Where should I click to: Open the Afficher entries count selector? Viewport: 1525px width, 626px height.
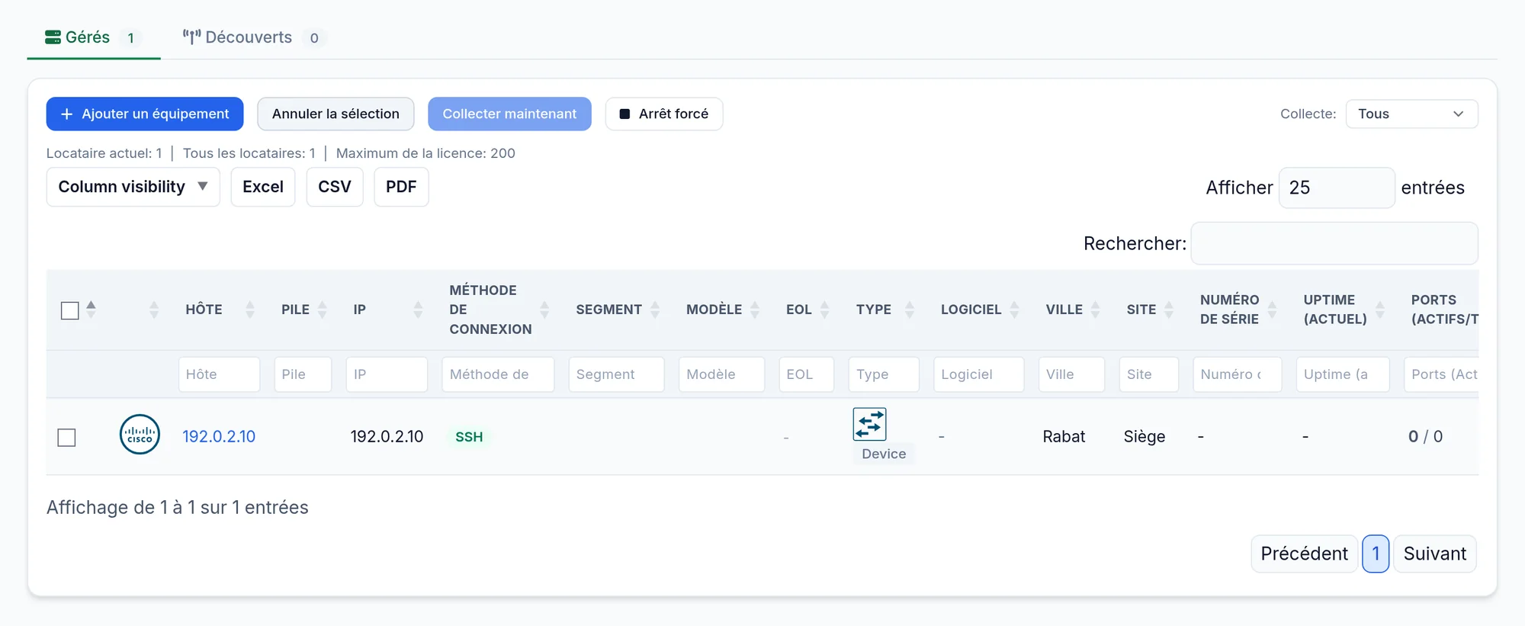pos(1336,188)
